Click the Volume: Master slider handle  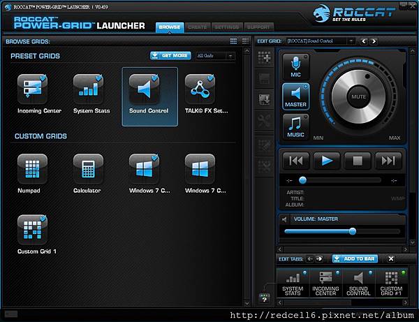[353, 231]
